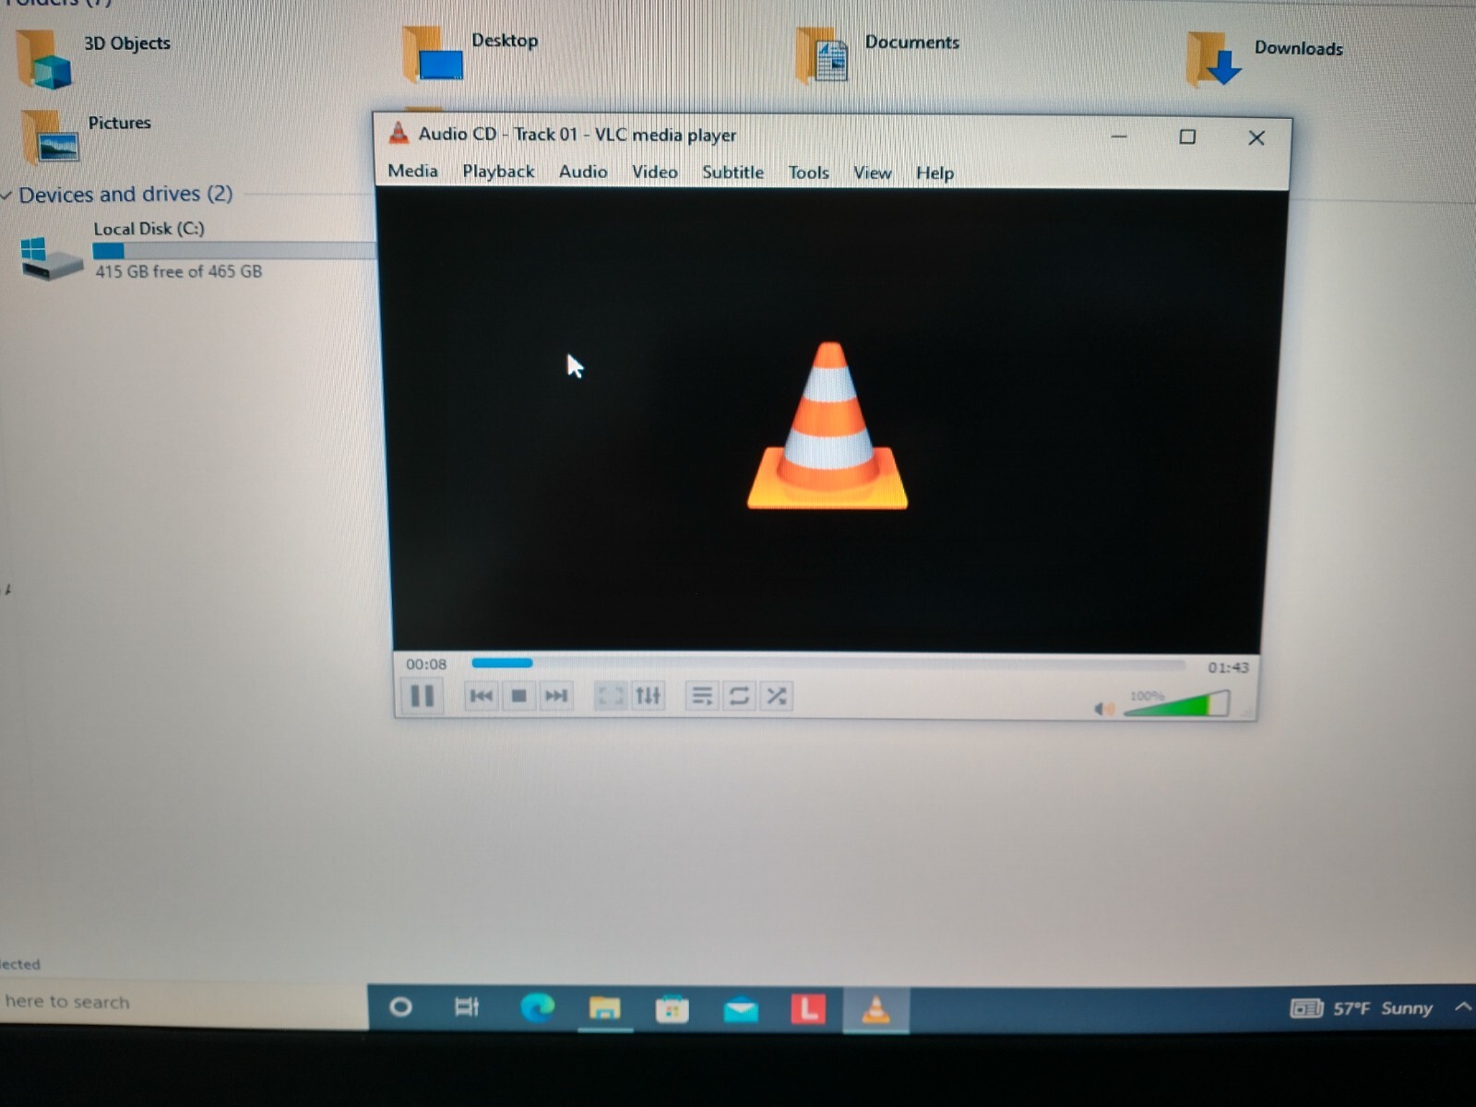Image resolution: width=1476 pixels, height=1107 pixels.
Task: Skip to next track in VLC
Action: (x=555, y=696)
